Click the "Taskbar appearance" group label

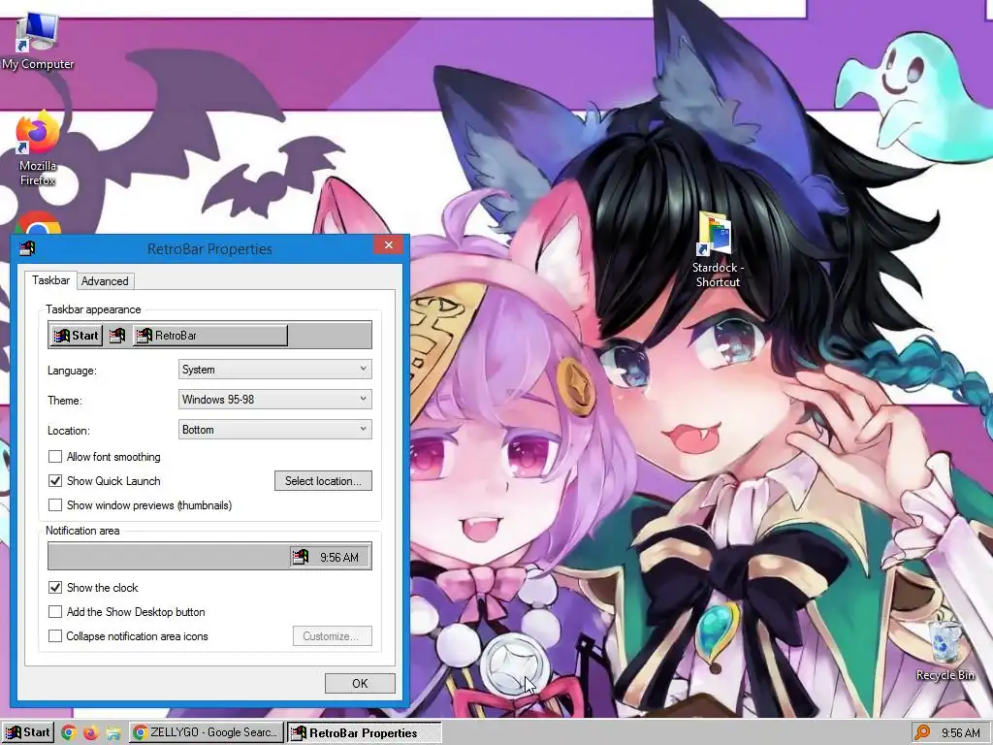coord(93,309)
